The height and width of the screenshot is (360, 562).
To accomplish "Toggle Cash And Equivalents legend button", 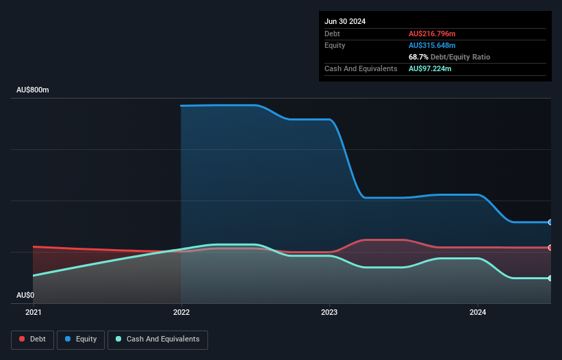I will pos(157,339).
